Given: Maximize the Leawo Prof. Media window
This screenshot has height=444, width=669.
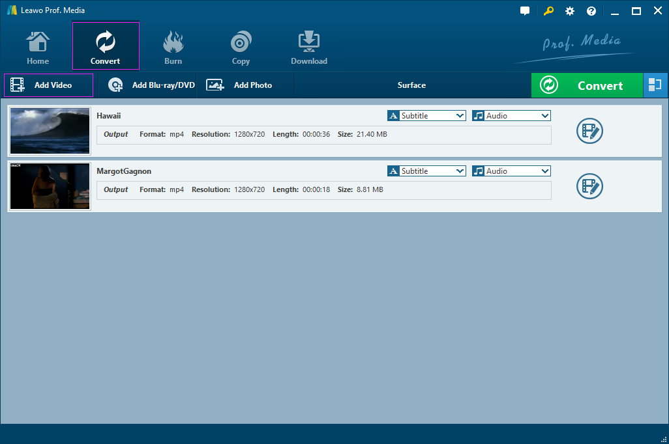Looking at the screenshot, I should tap(636, 11).
